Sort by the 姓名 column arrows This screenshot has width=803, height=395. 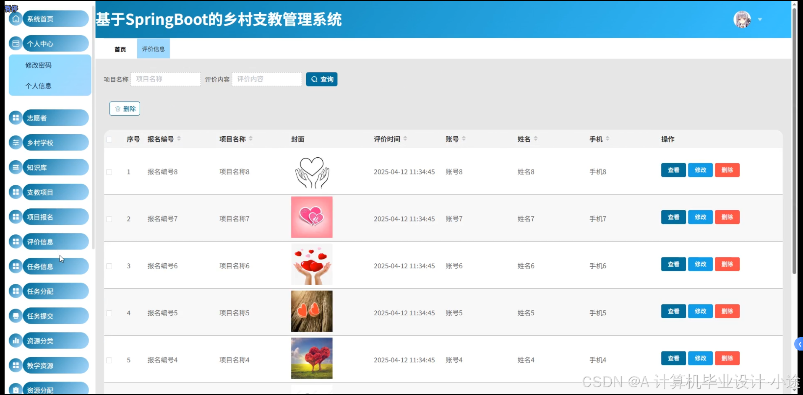pyautogui.click(x=536, y=139)
